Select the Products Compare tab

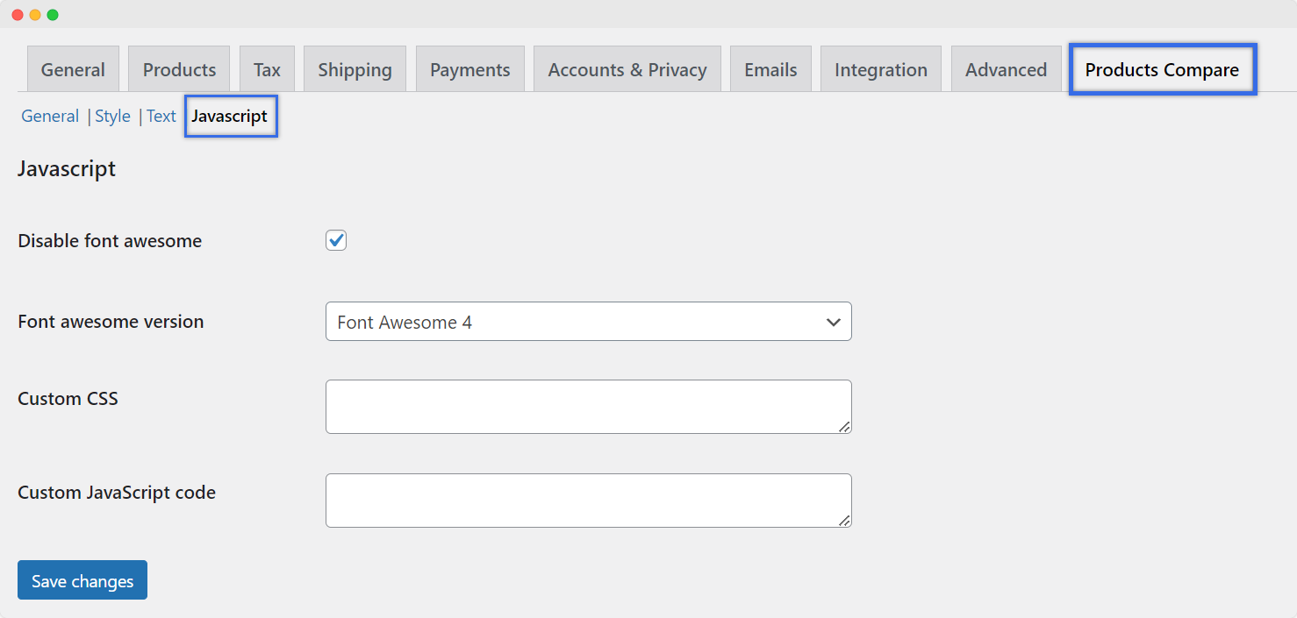[1162, 70]
